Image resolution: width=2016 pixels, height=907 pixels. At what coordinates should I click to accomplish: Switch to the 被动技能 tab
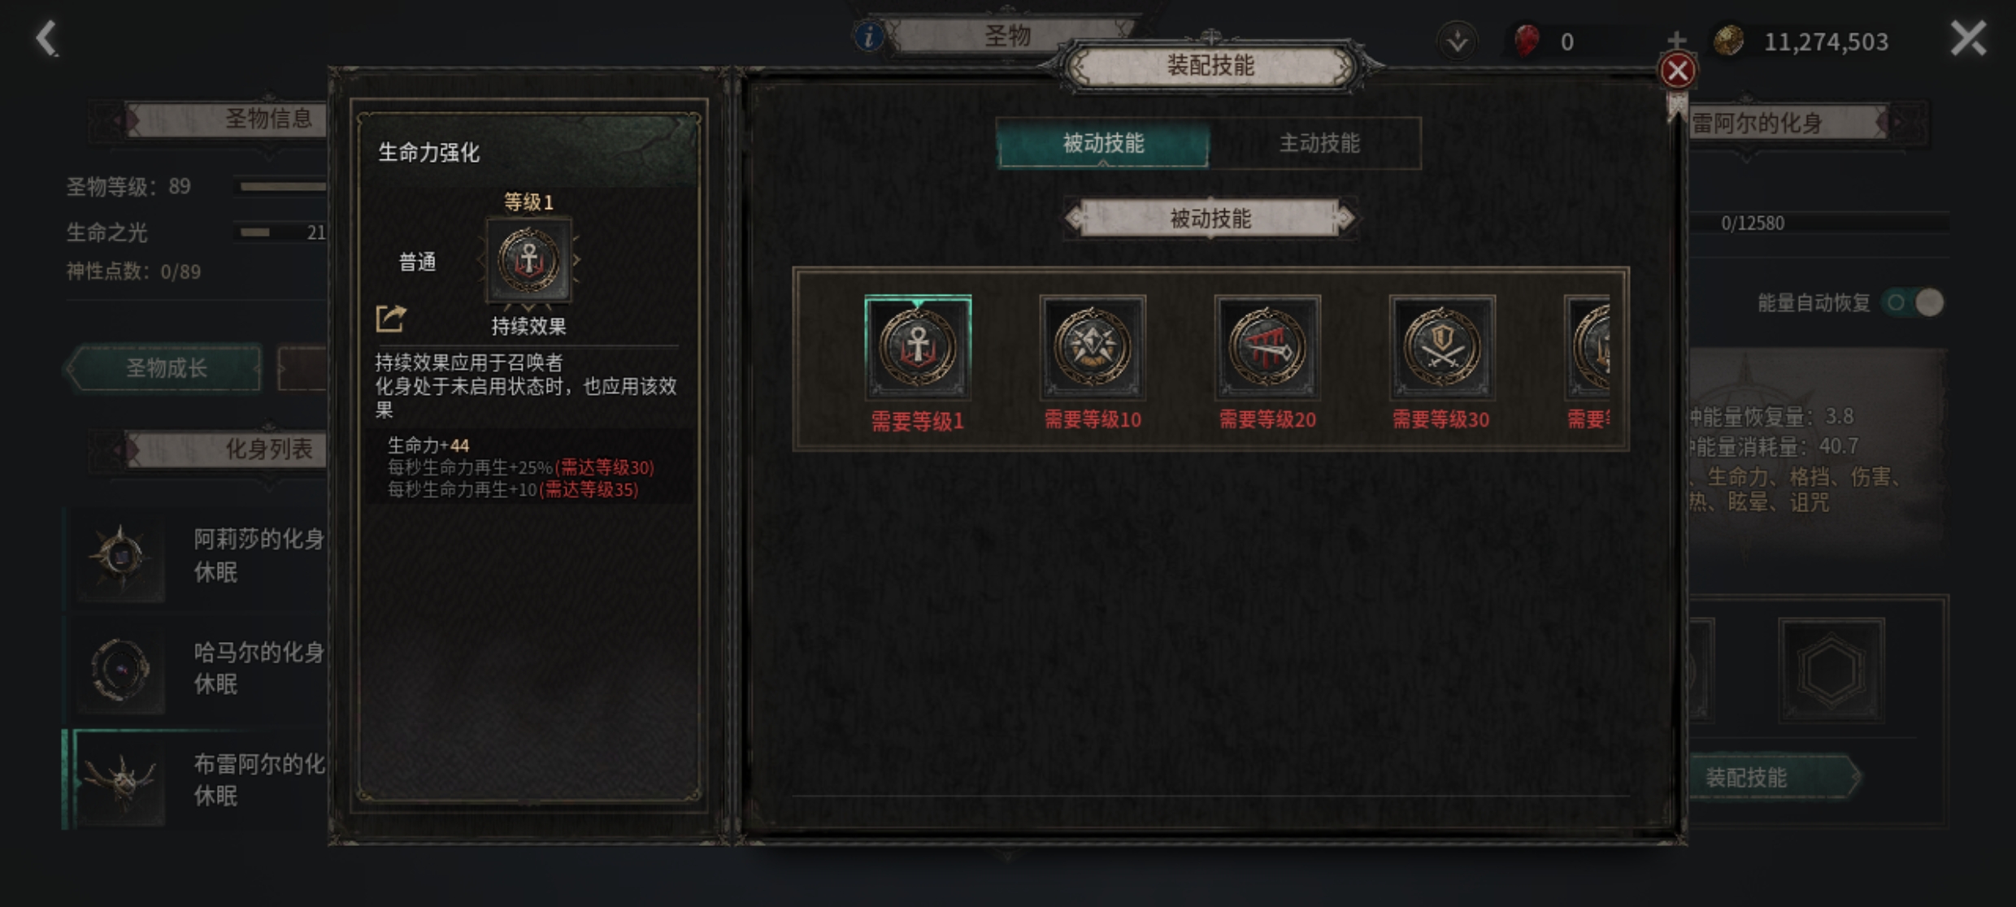tap(1103, 144)
